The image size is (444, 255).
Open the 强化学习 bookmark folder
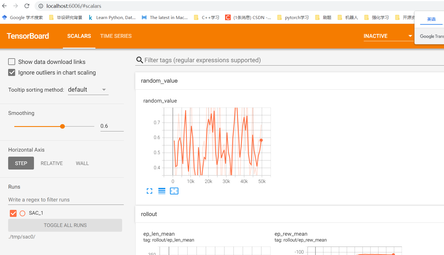376,17
